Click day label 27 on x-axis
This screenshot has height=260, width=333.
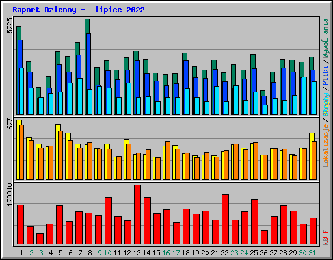pos(273,253)
